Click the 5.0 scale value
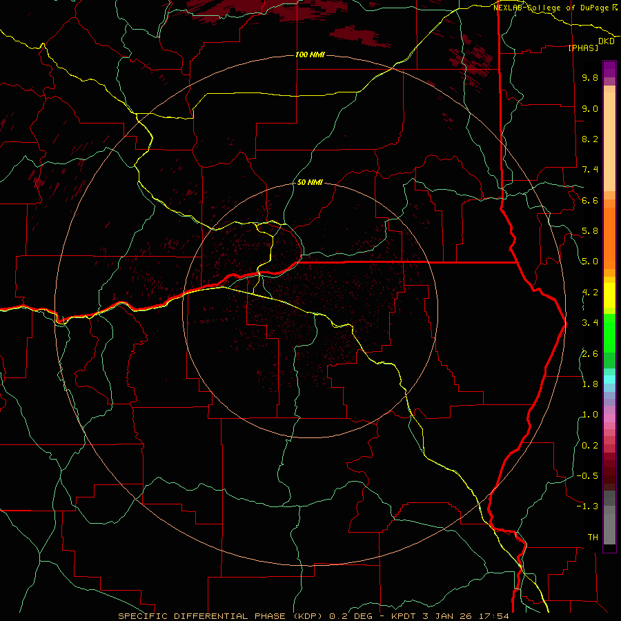Image resolution: width=621 pixels, height=621 pixels. click(590, 262)
